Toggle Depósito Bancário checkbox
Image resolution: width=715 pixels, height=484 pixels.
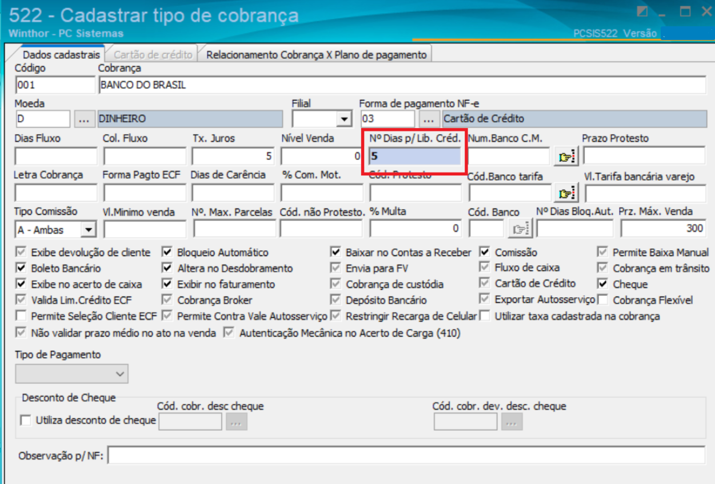336,300
